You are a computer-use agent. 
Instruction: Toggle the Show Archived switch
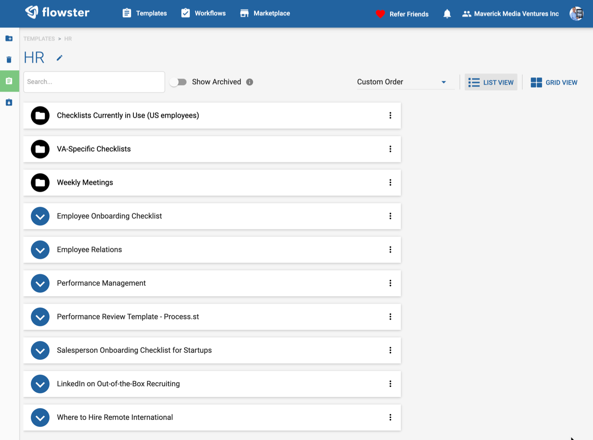click(178, 82)
